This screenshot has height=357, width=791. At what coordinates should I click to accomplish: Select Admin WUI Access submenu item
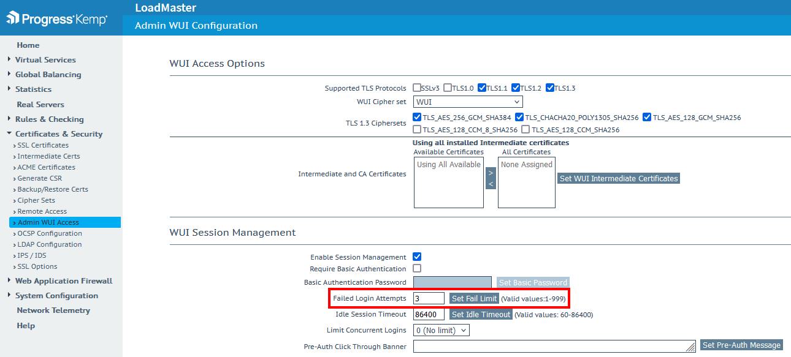[x=65, y=222]
